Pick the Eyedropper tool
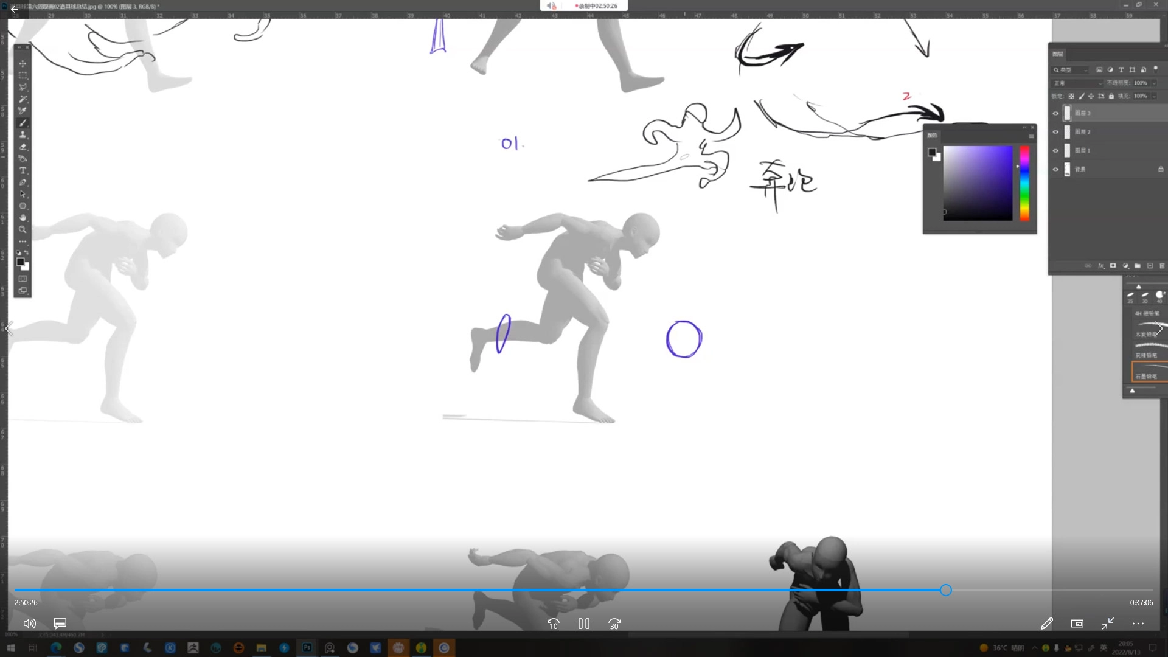Viewport: 1168px width, 657px height. click(23, 111)
